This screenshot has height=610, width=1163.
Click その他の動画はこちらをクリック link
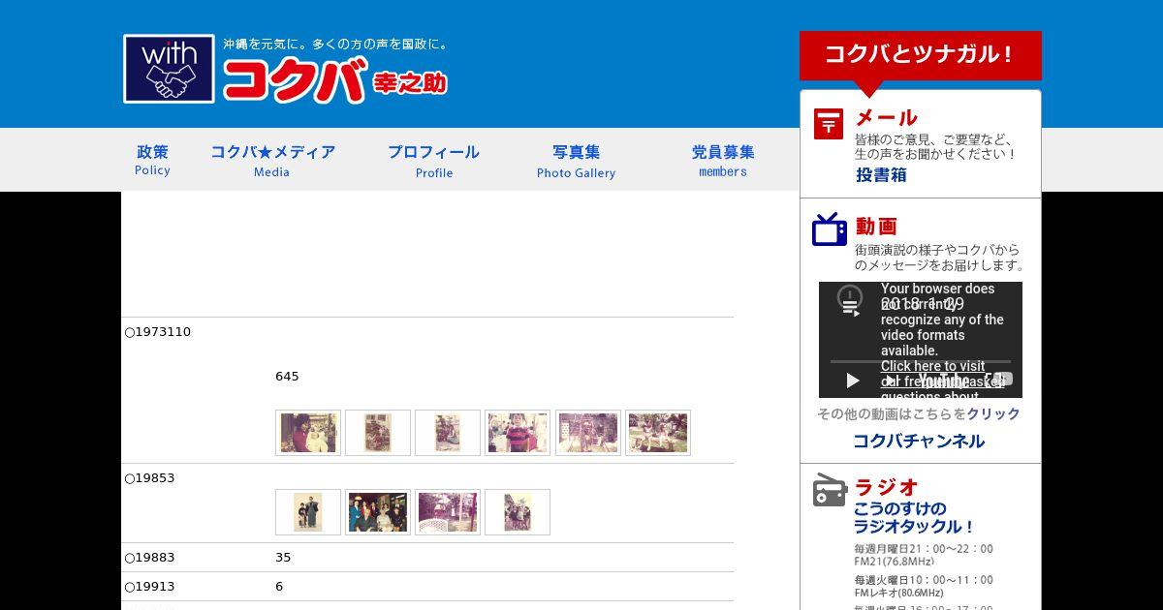click(919, 413)
